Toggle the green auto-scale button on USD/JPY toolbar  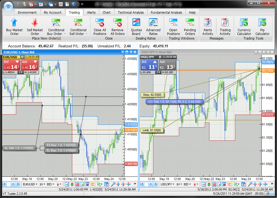pos(209,184)
